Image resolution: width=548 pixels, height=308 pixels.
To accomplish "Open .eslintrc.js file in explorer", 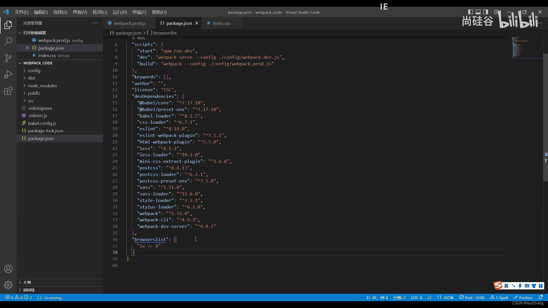I will (x=60, y=116).
